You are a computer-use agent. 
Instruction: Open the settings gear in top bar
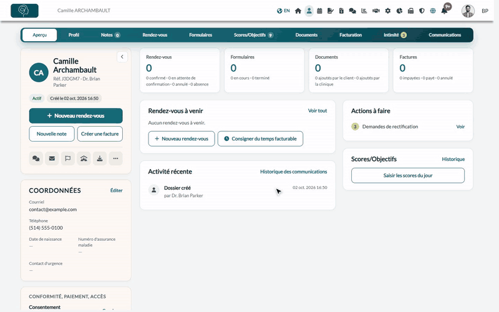pos(387,11)
